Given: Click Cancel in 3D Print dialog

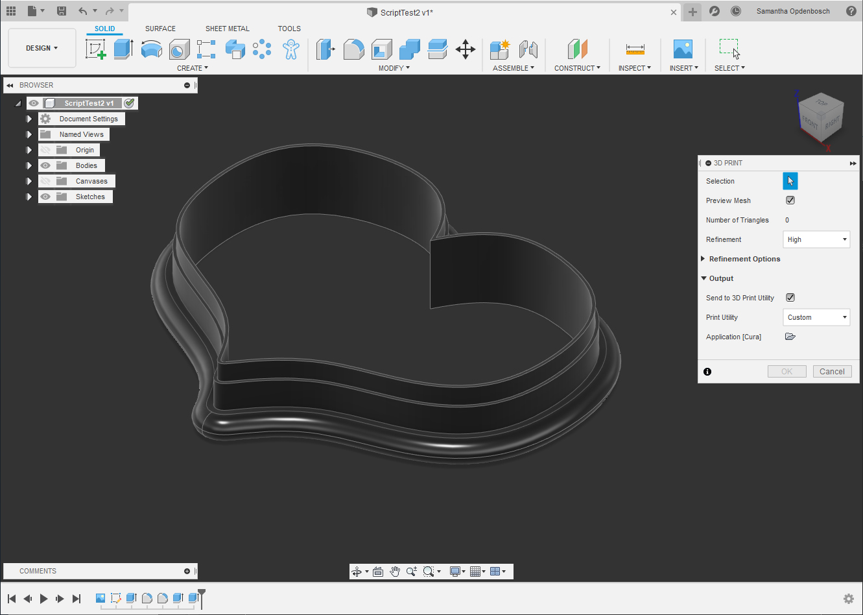Looking at the screenshot, I should tap(832, 372).
